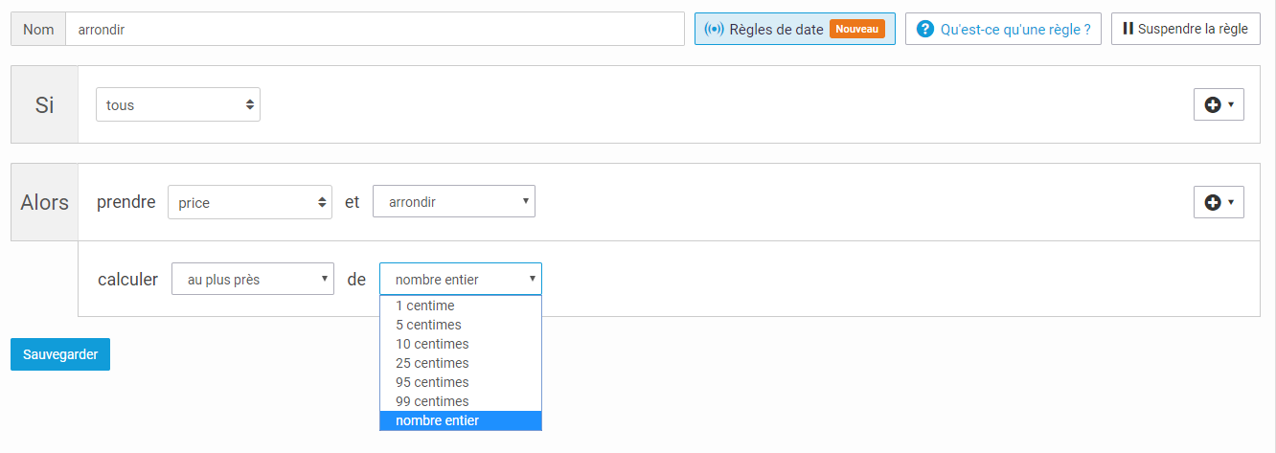Collapse the 'nombre entier' dropdown
The height and width of the screenshot is (453, 1276).
coord(461,280)
